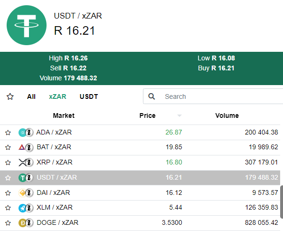Click the ADA coin icon
The height and width of the screenshot is (231, 283).
[x=23, y=133]
